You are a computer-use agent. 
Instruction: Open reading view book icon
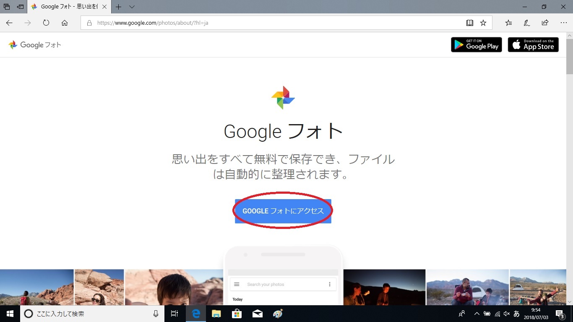(x=470, y=23)
